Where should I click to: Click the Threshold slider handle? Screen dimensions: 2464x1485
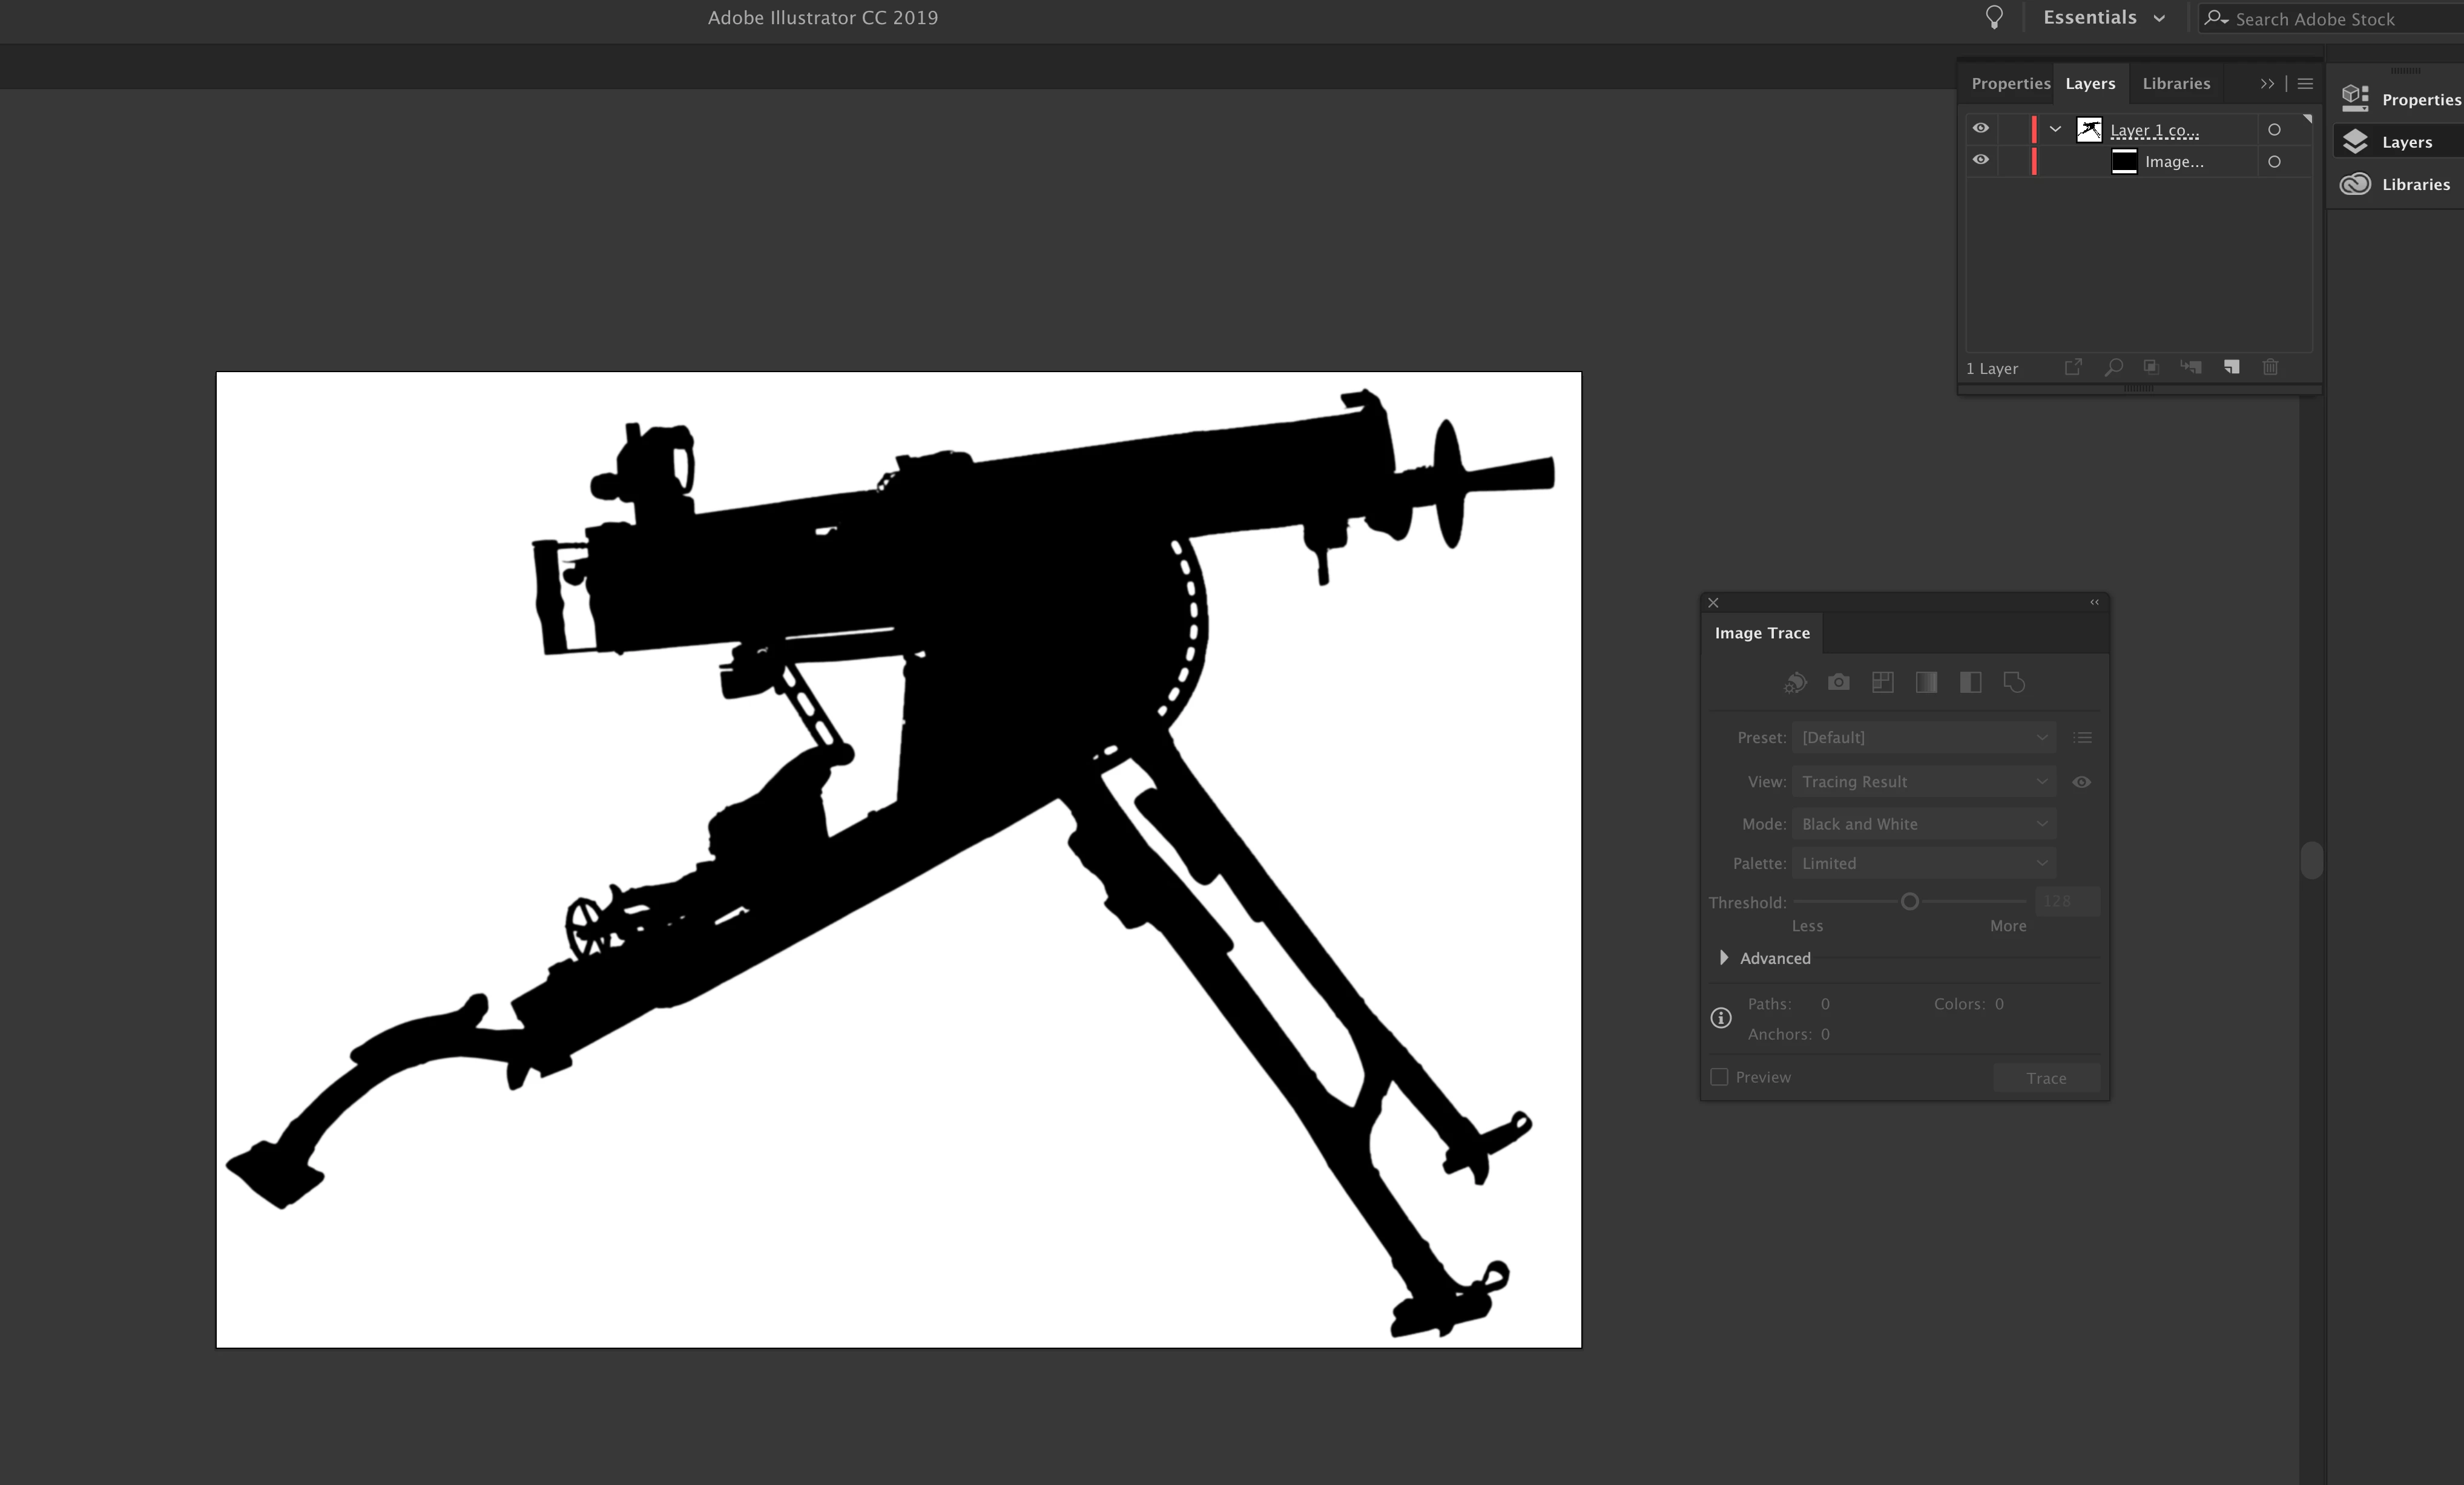coord(1909,902)
